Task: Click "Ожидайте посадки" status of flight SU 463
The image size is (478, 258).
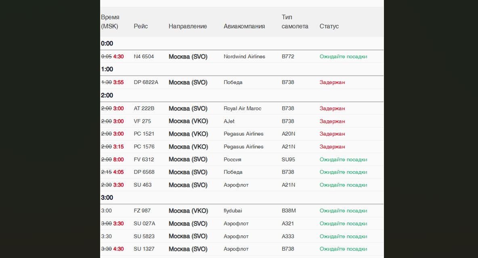Action: [343, 185]
